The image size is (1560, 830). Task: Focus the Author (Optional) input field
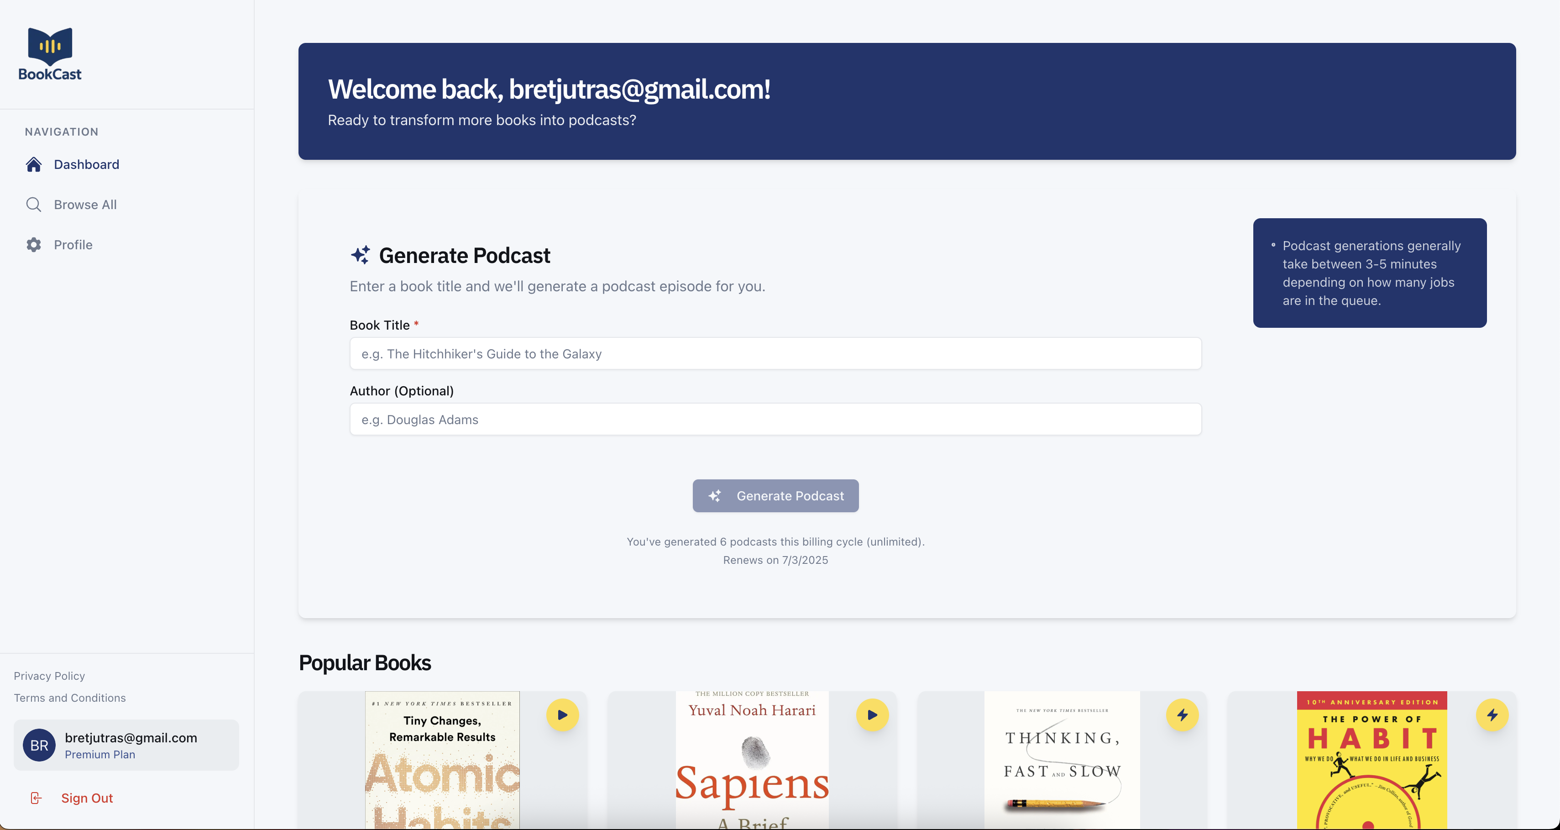click(775, 419)
